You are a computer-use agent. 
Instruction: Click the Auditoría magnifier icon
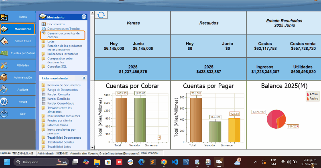[5, 89]
